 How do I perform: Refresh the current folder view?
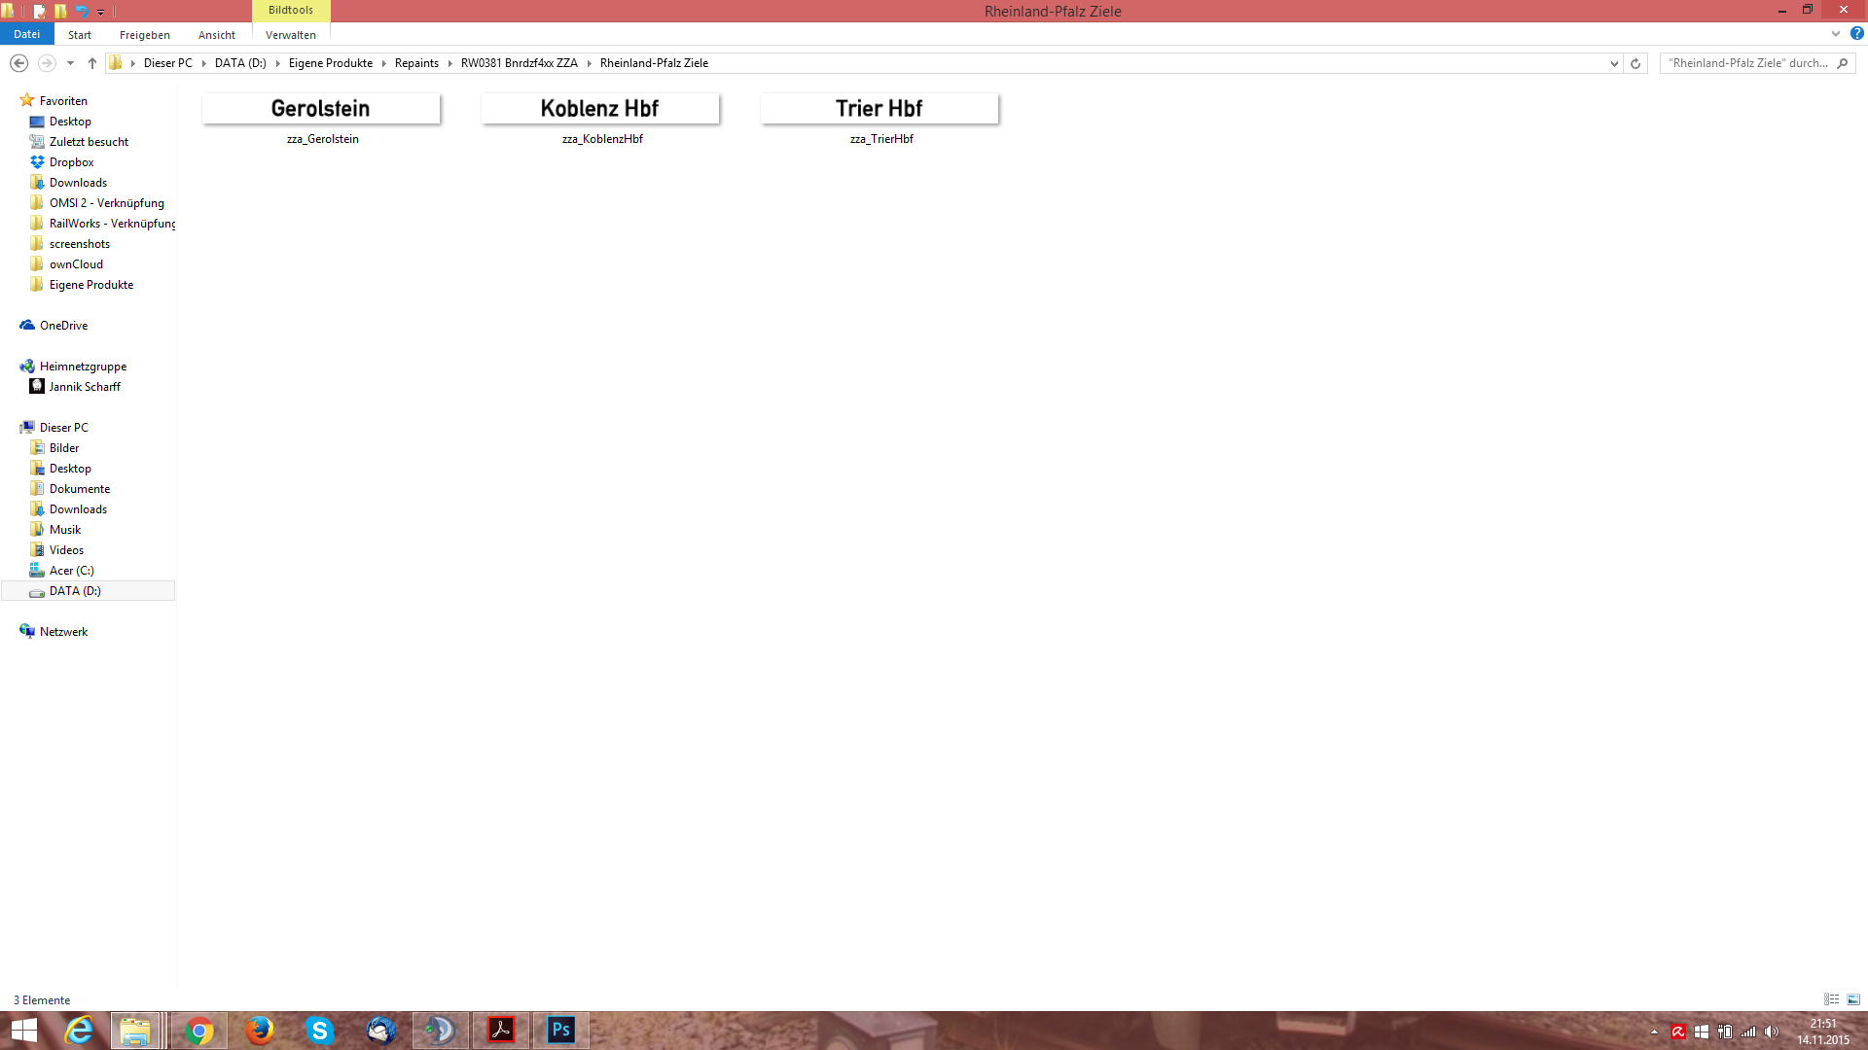point(1635,63)
